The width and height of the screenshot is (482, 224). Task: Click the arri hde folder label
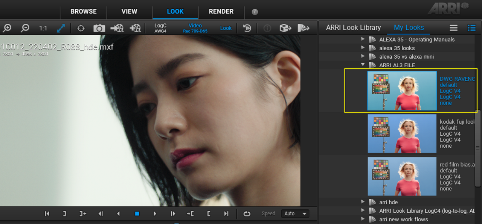coord(388,202)
